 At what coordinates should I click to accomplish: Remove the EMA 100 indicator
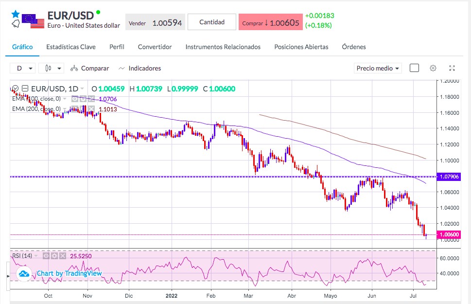91,99
